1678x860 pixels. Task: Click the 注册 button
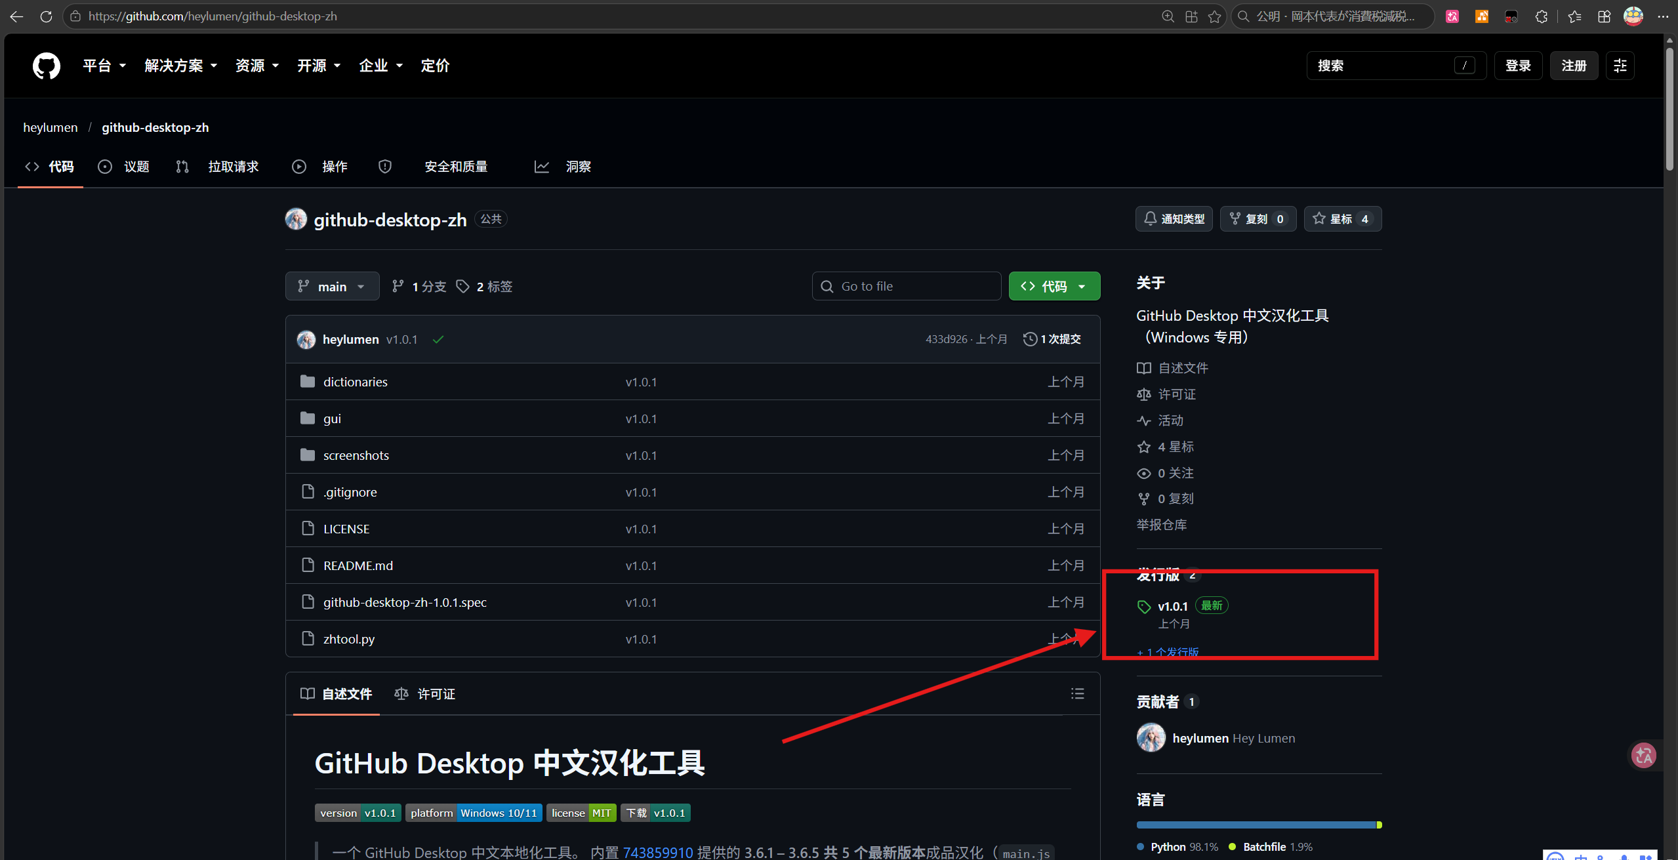[1574, 66]
